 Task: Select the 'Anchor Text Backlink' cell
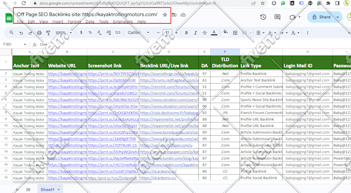pyautogui.click(x=261, y=80)
